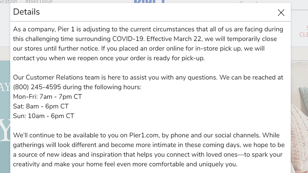Click the COVID-19 text in first paragraph
This screenshot has height=173, width=308.
click(x=128, y=39)
